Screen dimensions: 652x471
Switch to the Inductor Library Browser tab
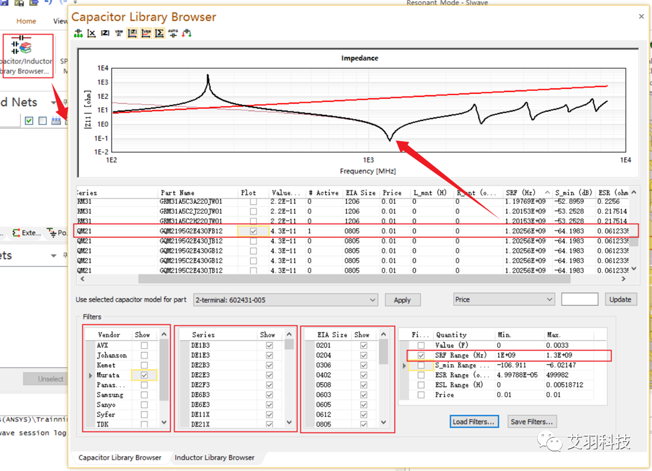coord(215,457)
